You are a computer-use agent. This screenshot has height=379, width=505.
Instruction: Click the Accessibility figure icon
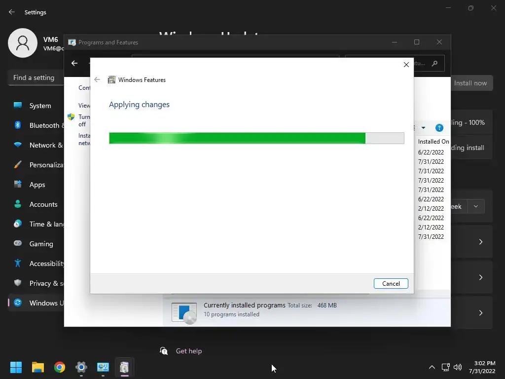(18, 263)
